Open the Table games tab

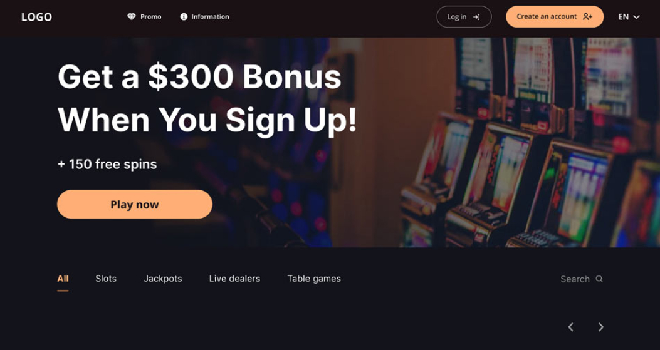click(314, 279)
